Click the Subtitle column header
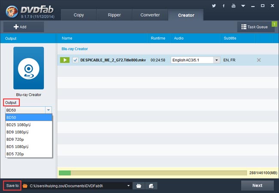279x193 pixels. (x=230, y=38)
